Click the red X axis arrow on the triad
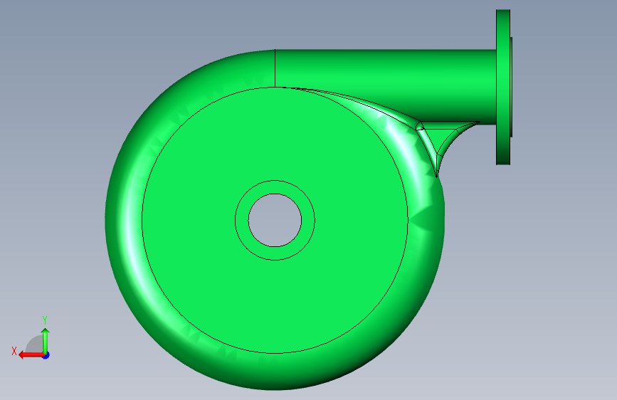Screen dimensions: 617x400 pyautogui.click(x=31, y=355)
